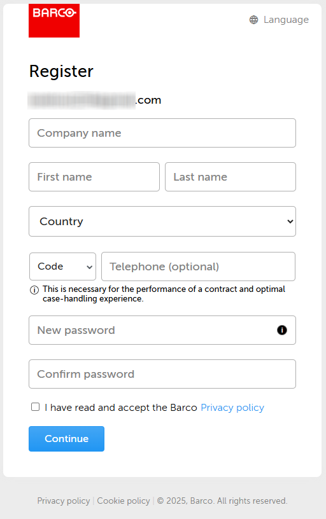Focus the Company name field
This screenshot has width=326, height=519.
[x=162, y=133]
